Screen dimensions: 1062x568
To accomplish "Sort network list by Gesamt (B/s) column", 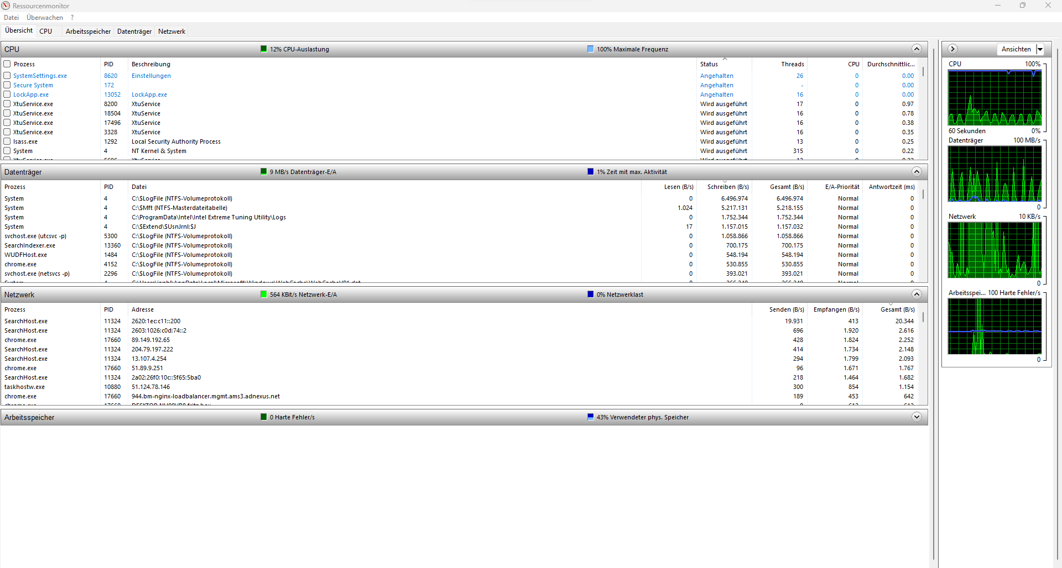I will click(x=891, y=309).
